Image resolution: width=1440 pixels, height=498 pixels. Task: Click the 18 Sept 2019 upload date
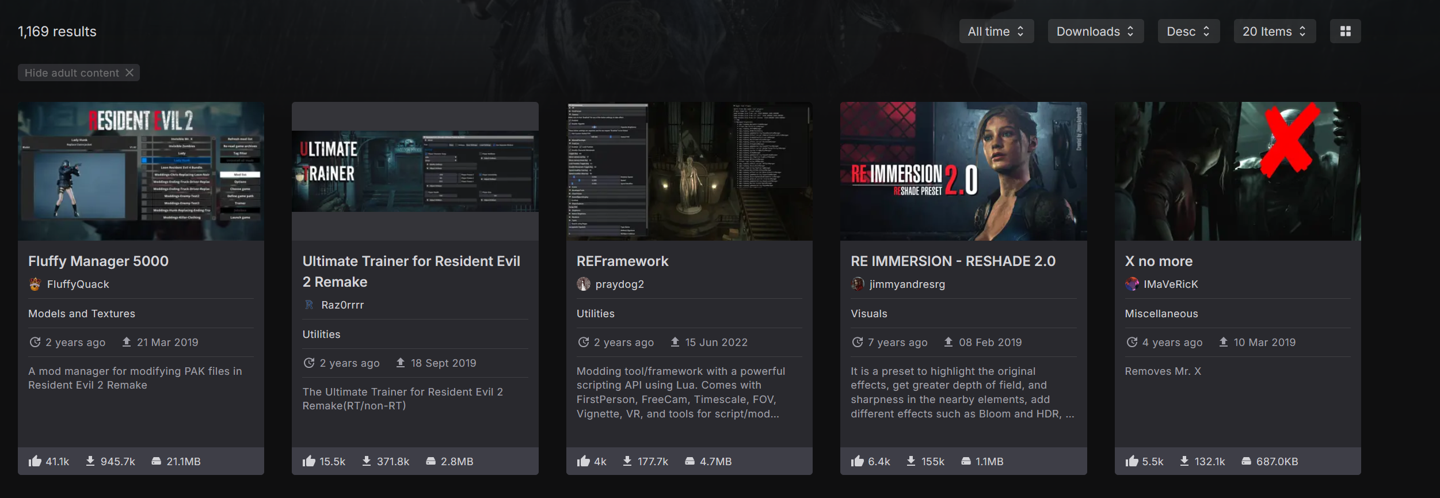pos(443,363)
